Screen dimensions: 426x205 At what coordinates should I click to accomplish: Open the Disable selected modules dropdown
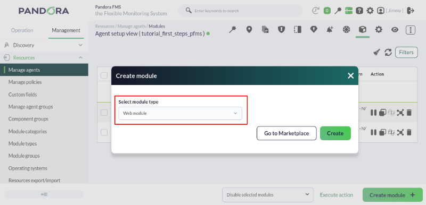click(x=268, y=195)
